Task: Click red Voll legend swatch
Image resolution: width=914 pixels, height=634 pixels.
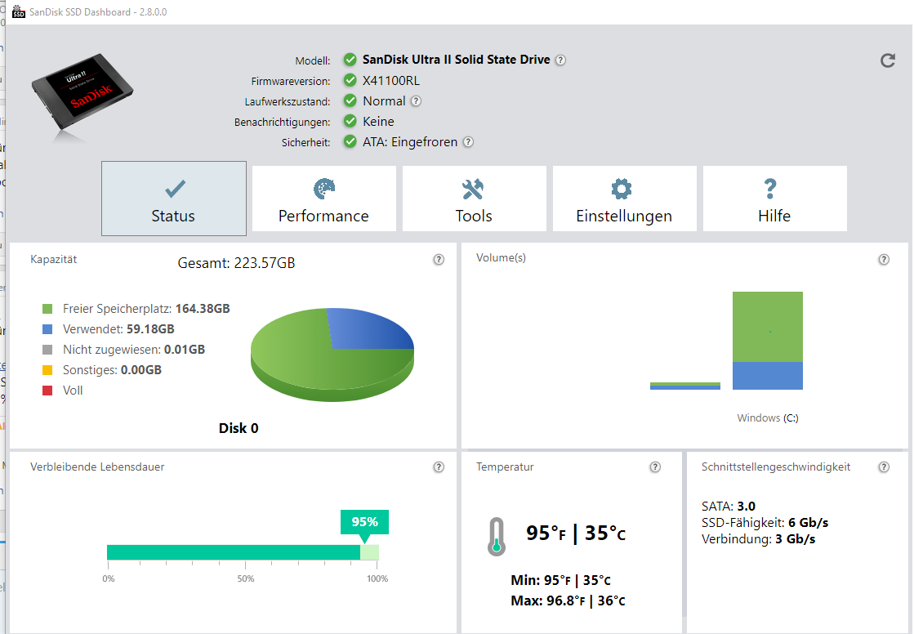Action: click(48, 391)
